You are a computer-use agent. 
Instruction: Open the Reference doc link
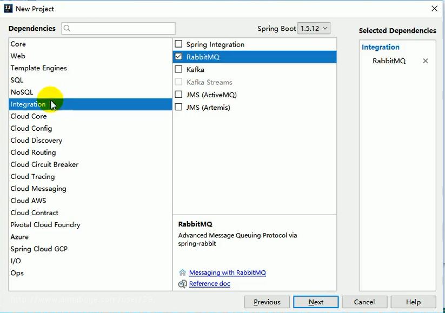pos(210,284)
